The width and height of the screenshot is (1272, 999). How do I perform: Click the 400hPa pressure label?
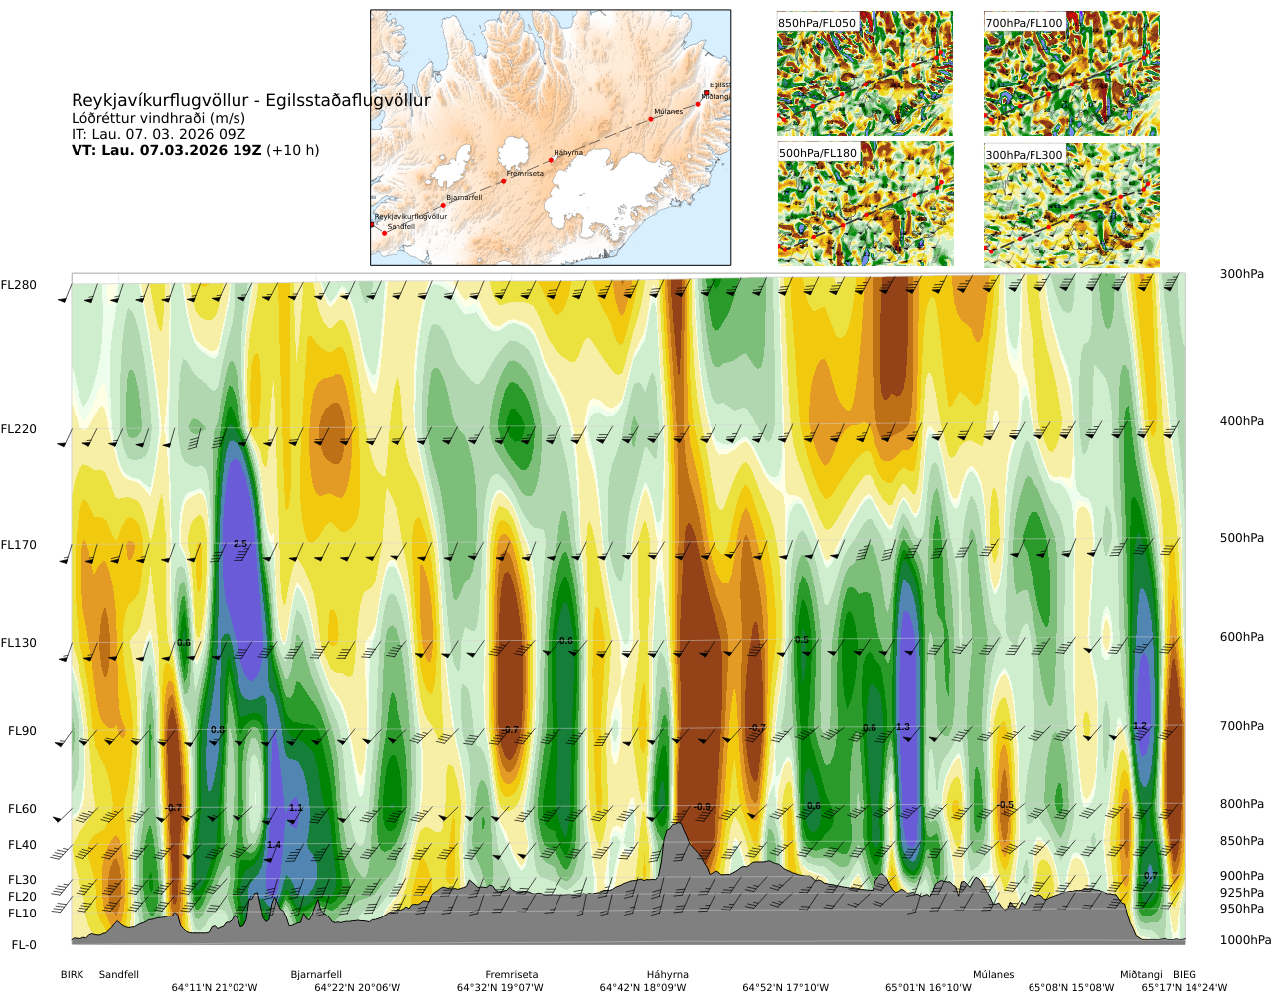pos(1242,422)
